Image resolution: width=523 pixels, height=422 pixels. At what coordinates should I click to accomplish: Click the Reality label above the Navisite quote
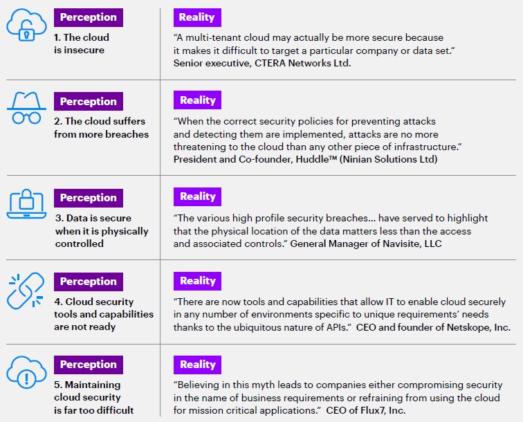197,196
